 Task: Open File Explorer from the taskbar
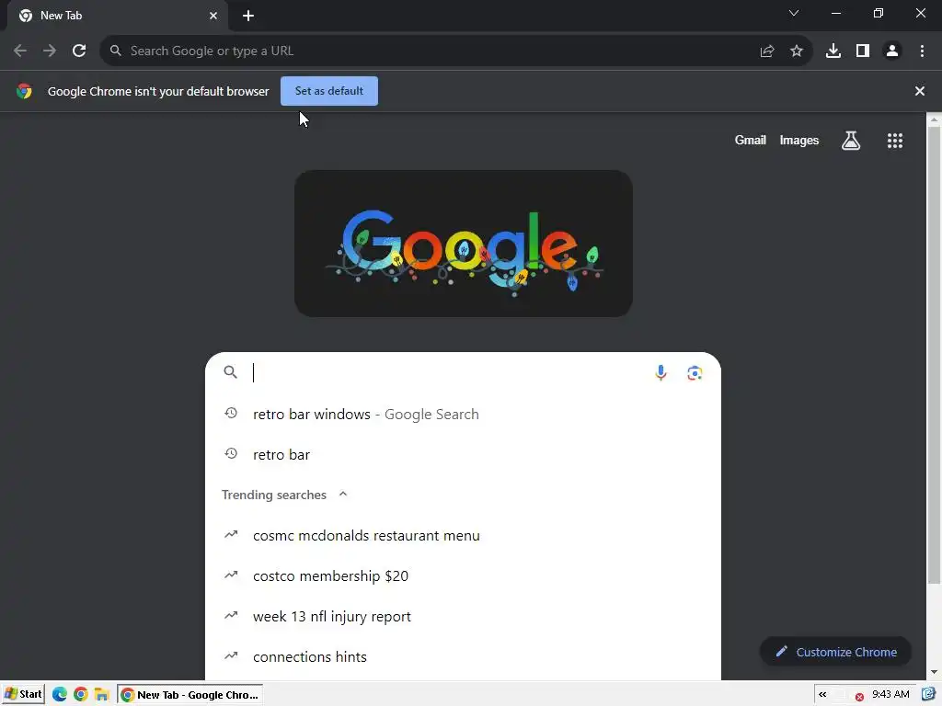click(x=101, y=695)
